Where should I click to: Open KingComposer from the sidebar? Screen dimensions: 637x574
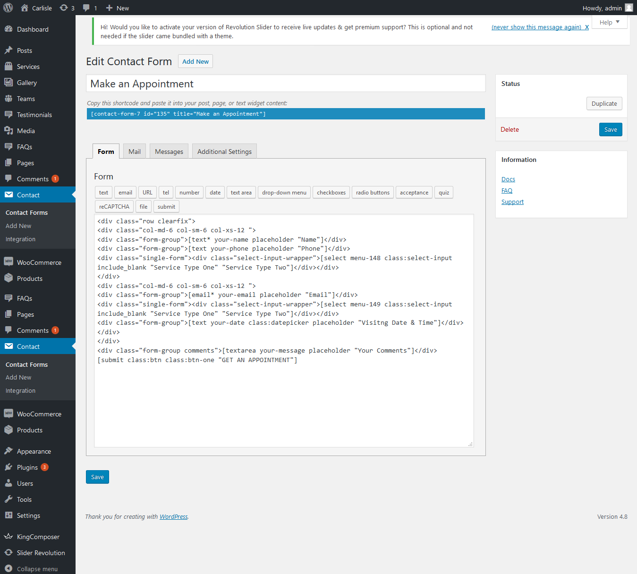(x=38, y=537)
